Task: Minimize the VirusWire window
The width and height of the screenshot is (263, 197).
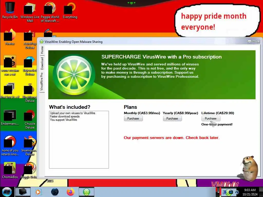Action: point(249,42)
